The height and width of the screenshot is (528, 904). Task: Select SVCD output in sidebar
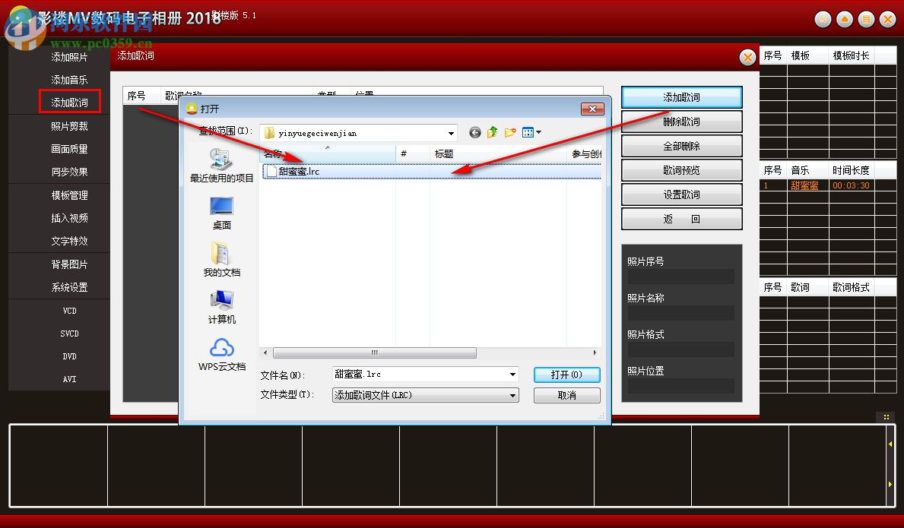[x=70, y=334]
